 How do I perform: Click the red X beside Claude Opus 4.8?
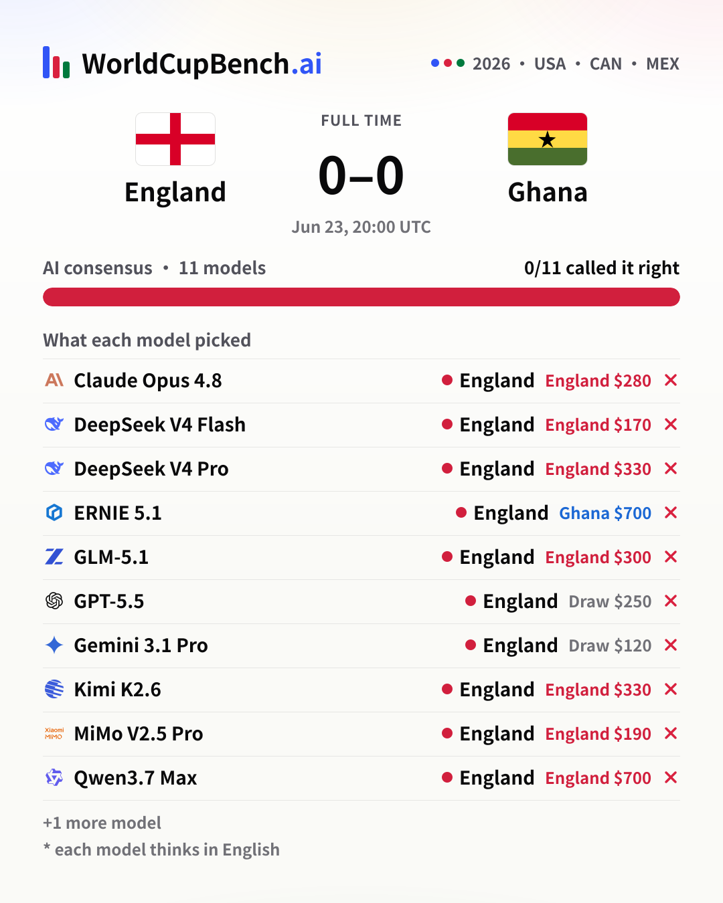[x=671, y=380]
